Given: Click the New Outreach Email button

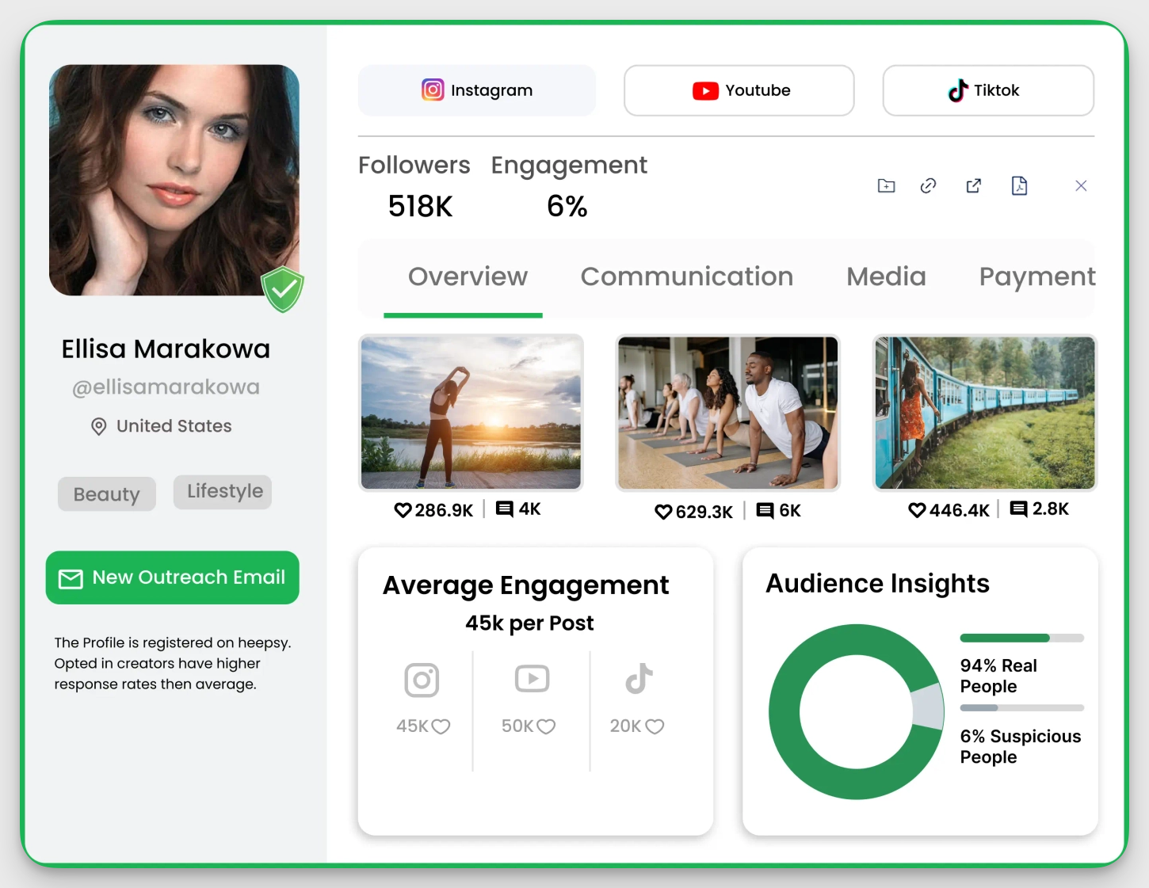Looking at the screenshot, I should [173, 577].
